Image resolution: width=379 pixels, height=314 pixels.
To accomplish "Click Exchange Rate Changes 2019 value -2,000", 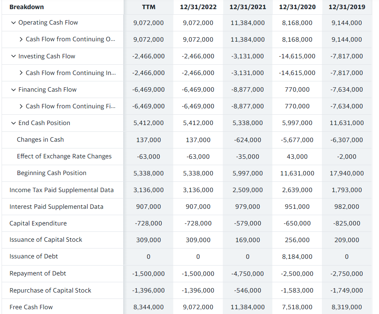I will [347, 157].
